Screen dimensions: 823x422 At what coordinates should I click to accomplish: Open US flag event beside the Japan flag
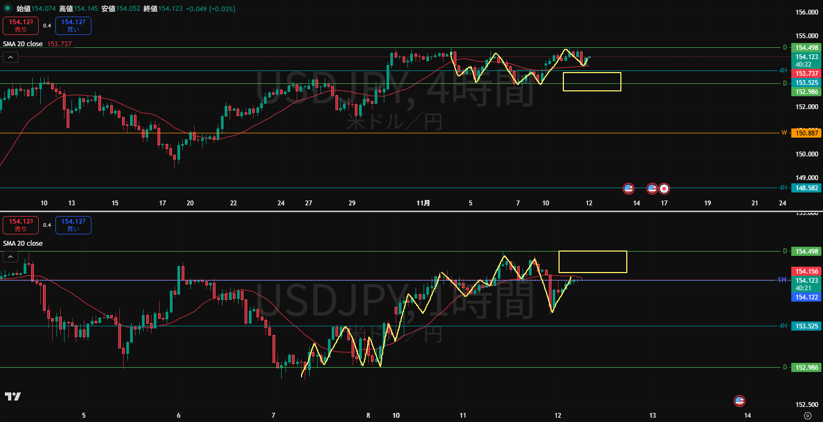652,189
